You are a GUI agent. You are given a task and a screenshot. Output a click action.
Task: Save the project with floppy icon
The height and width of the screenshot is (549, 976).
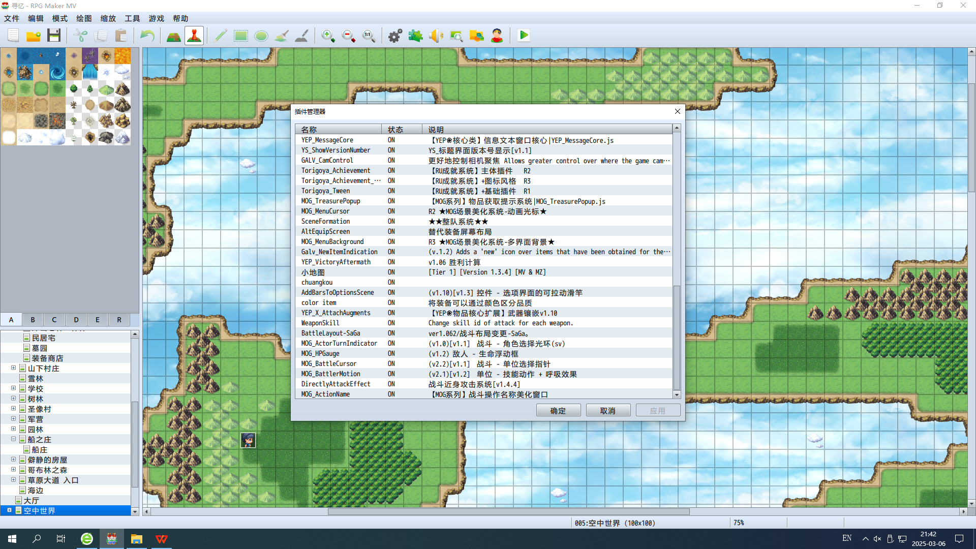tap(54, 36)
